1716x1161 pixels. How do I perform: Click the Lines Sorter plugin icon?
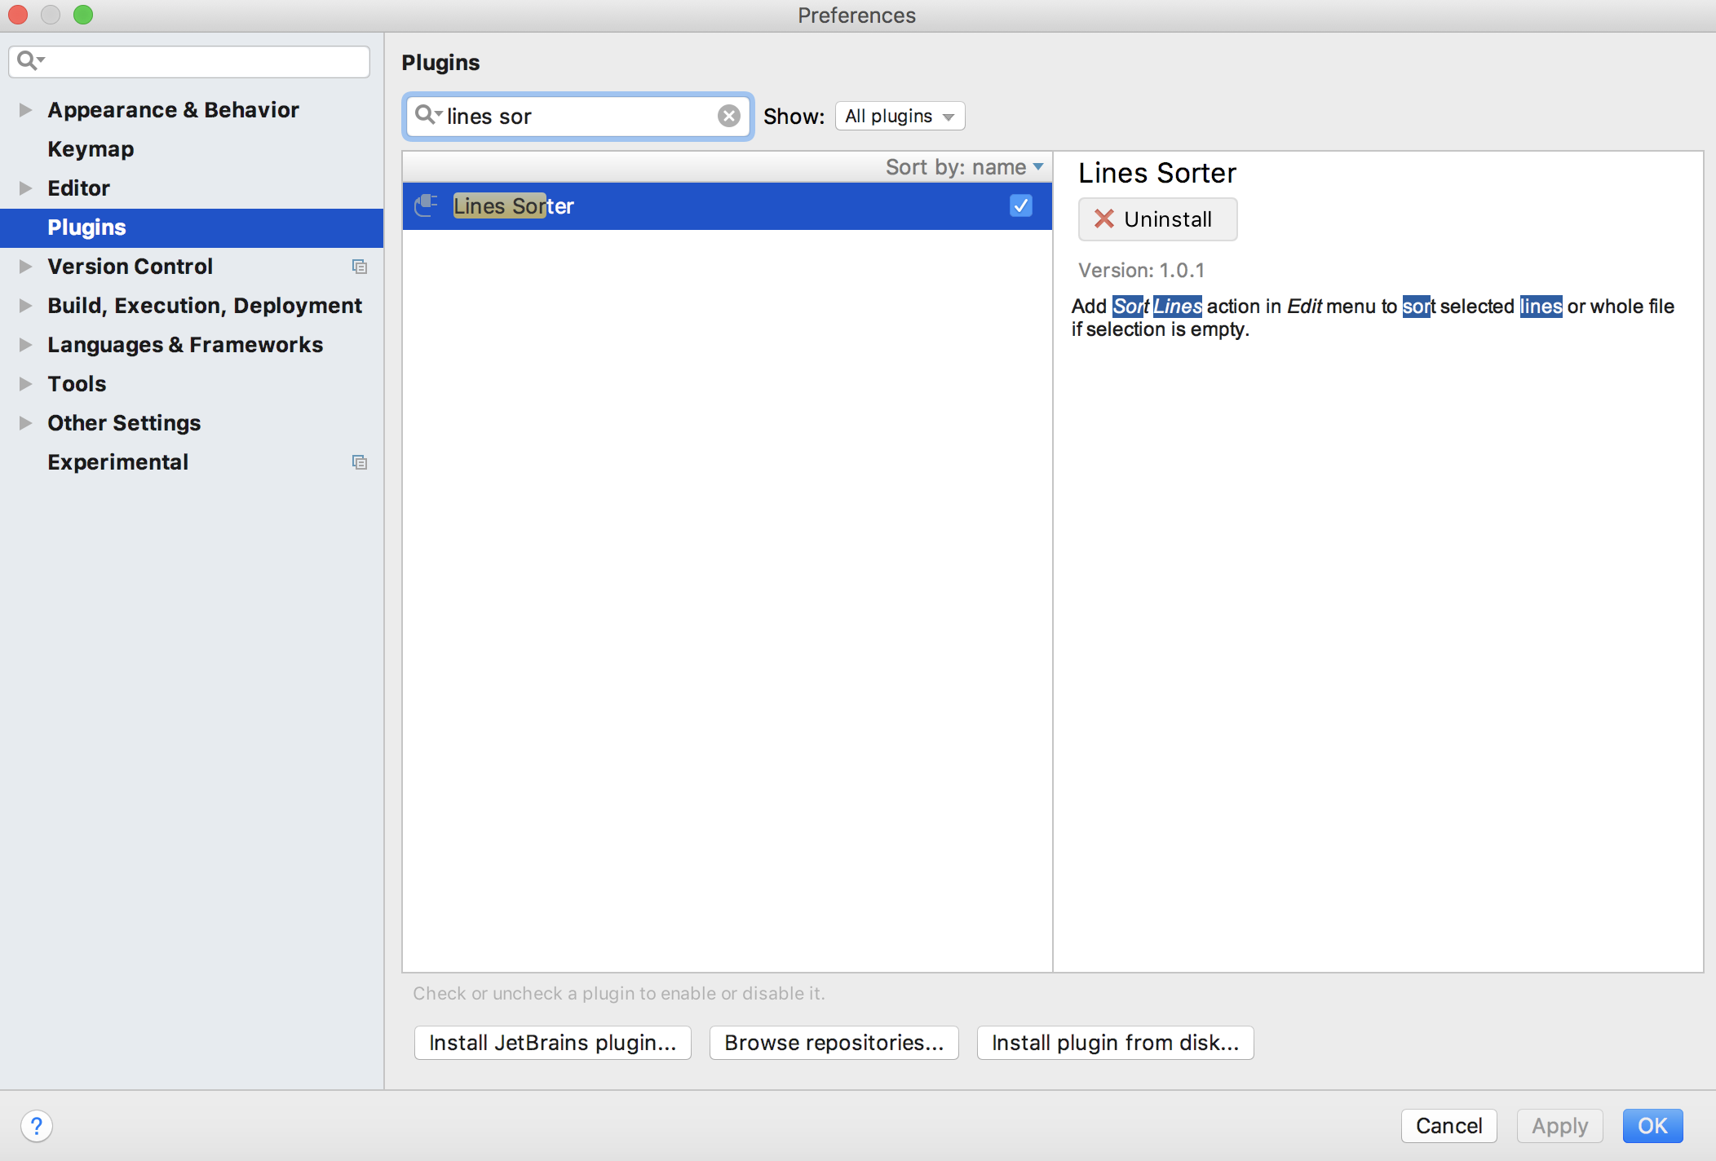coord(426,205)
